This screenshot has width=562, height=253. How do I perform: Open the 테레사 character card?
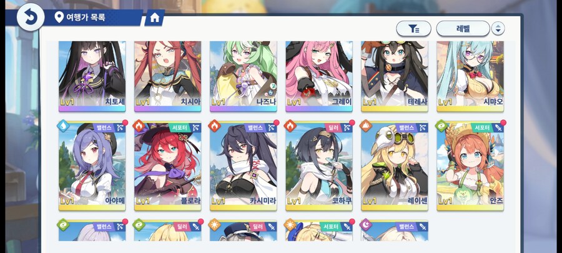point(395,76)
